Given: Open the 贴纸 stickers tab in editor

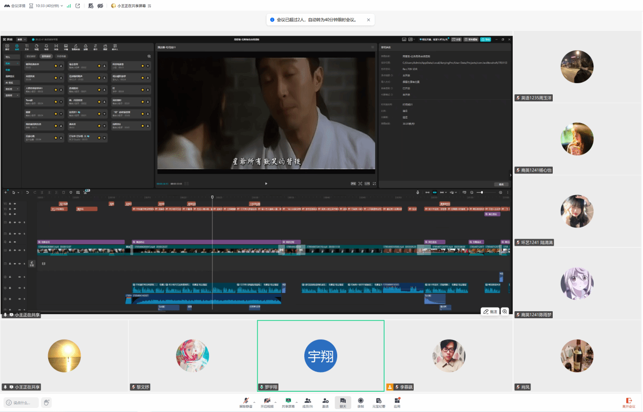Looking at the screenshot, I should pos(37,47).
